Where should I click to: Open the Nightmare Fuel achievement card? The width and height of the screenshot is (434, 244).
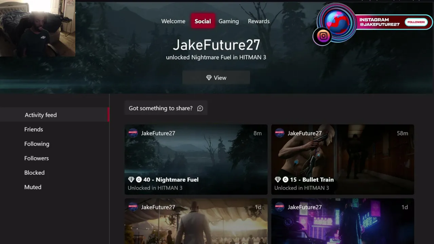tap(196, 160)
